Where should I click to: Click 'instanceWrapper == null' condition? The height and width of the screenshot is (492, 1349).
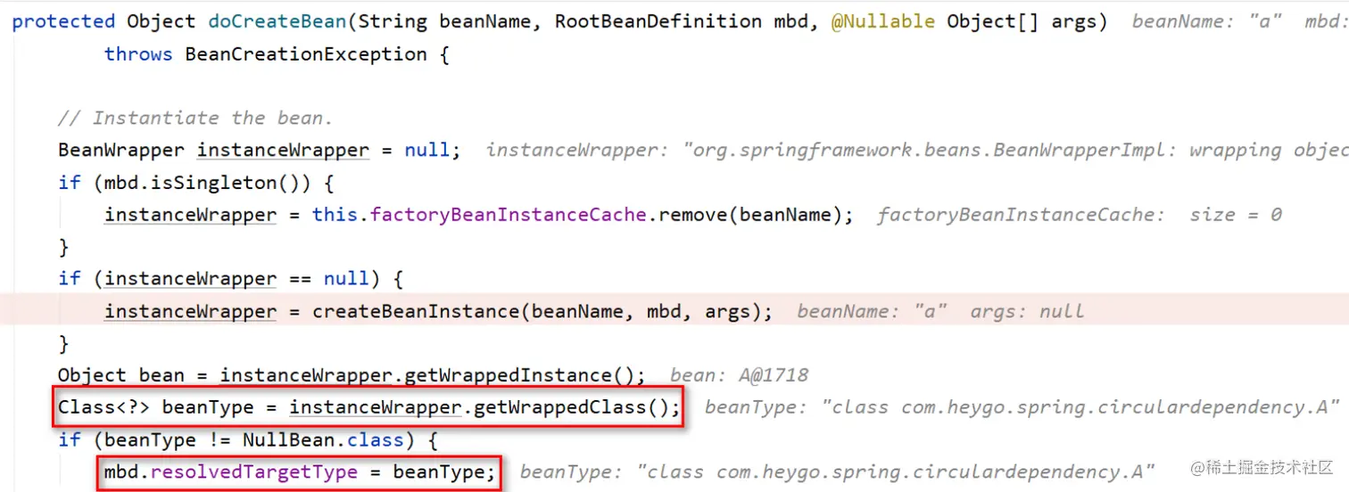236,279
